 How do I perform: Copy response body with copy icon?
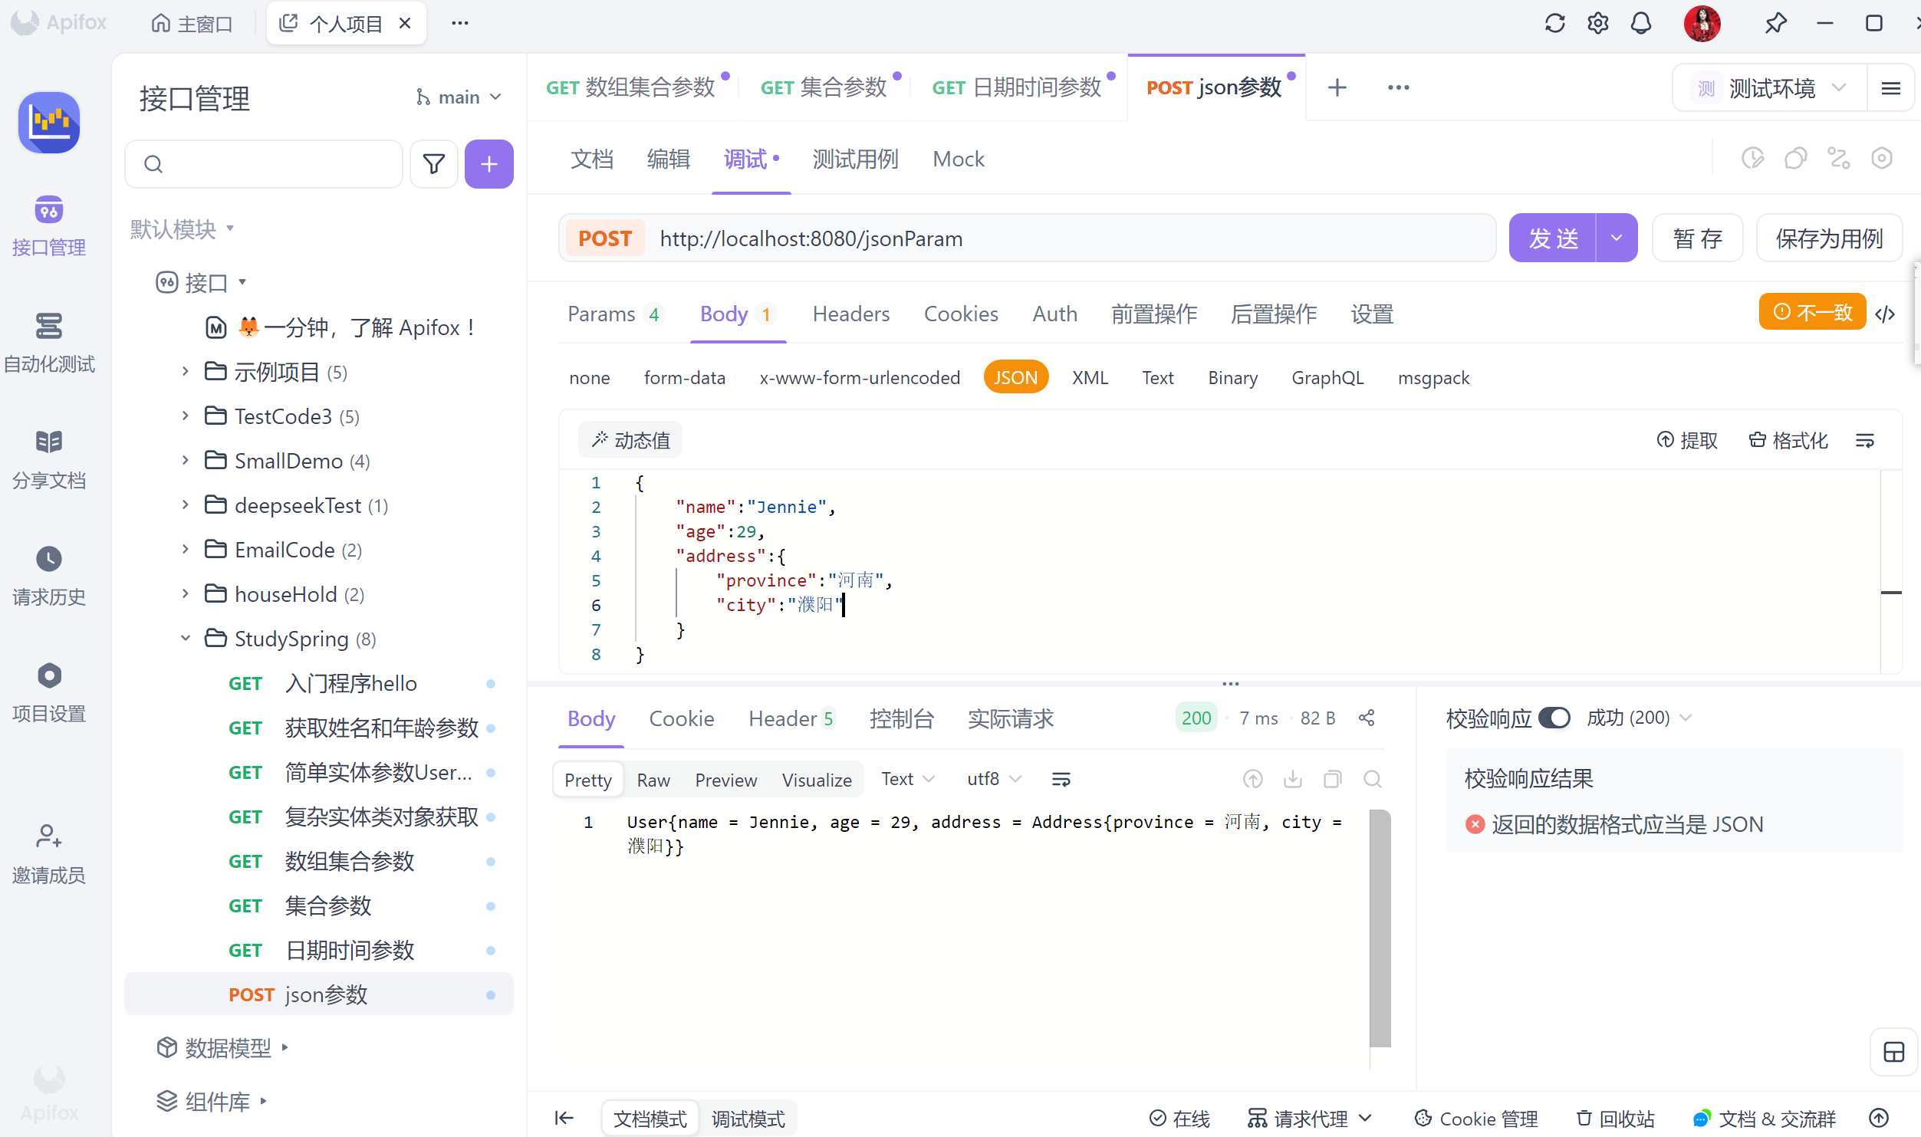click(1332, 780)
